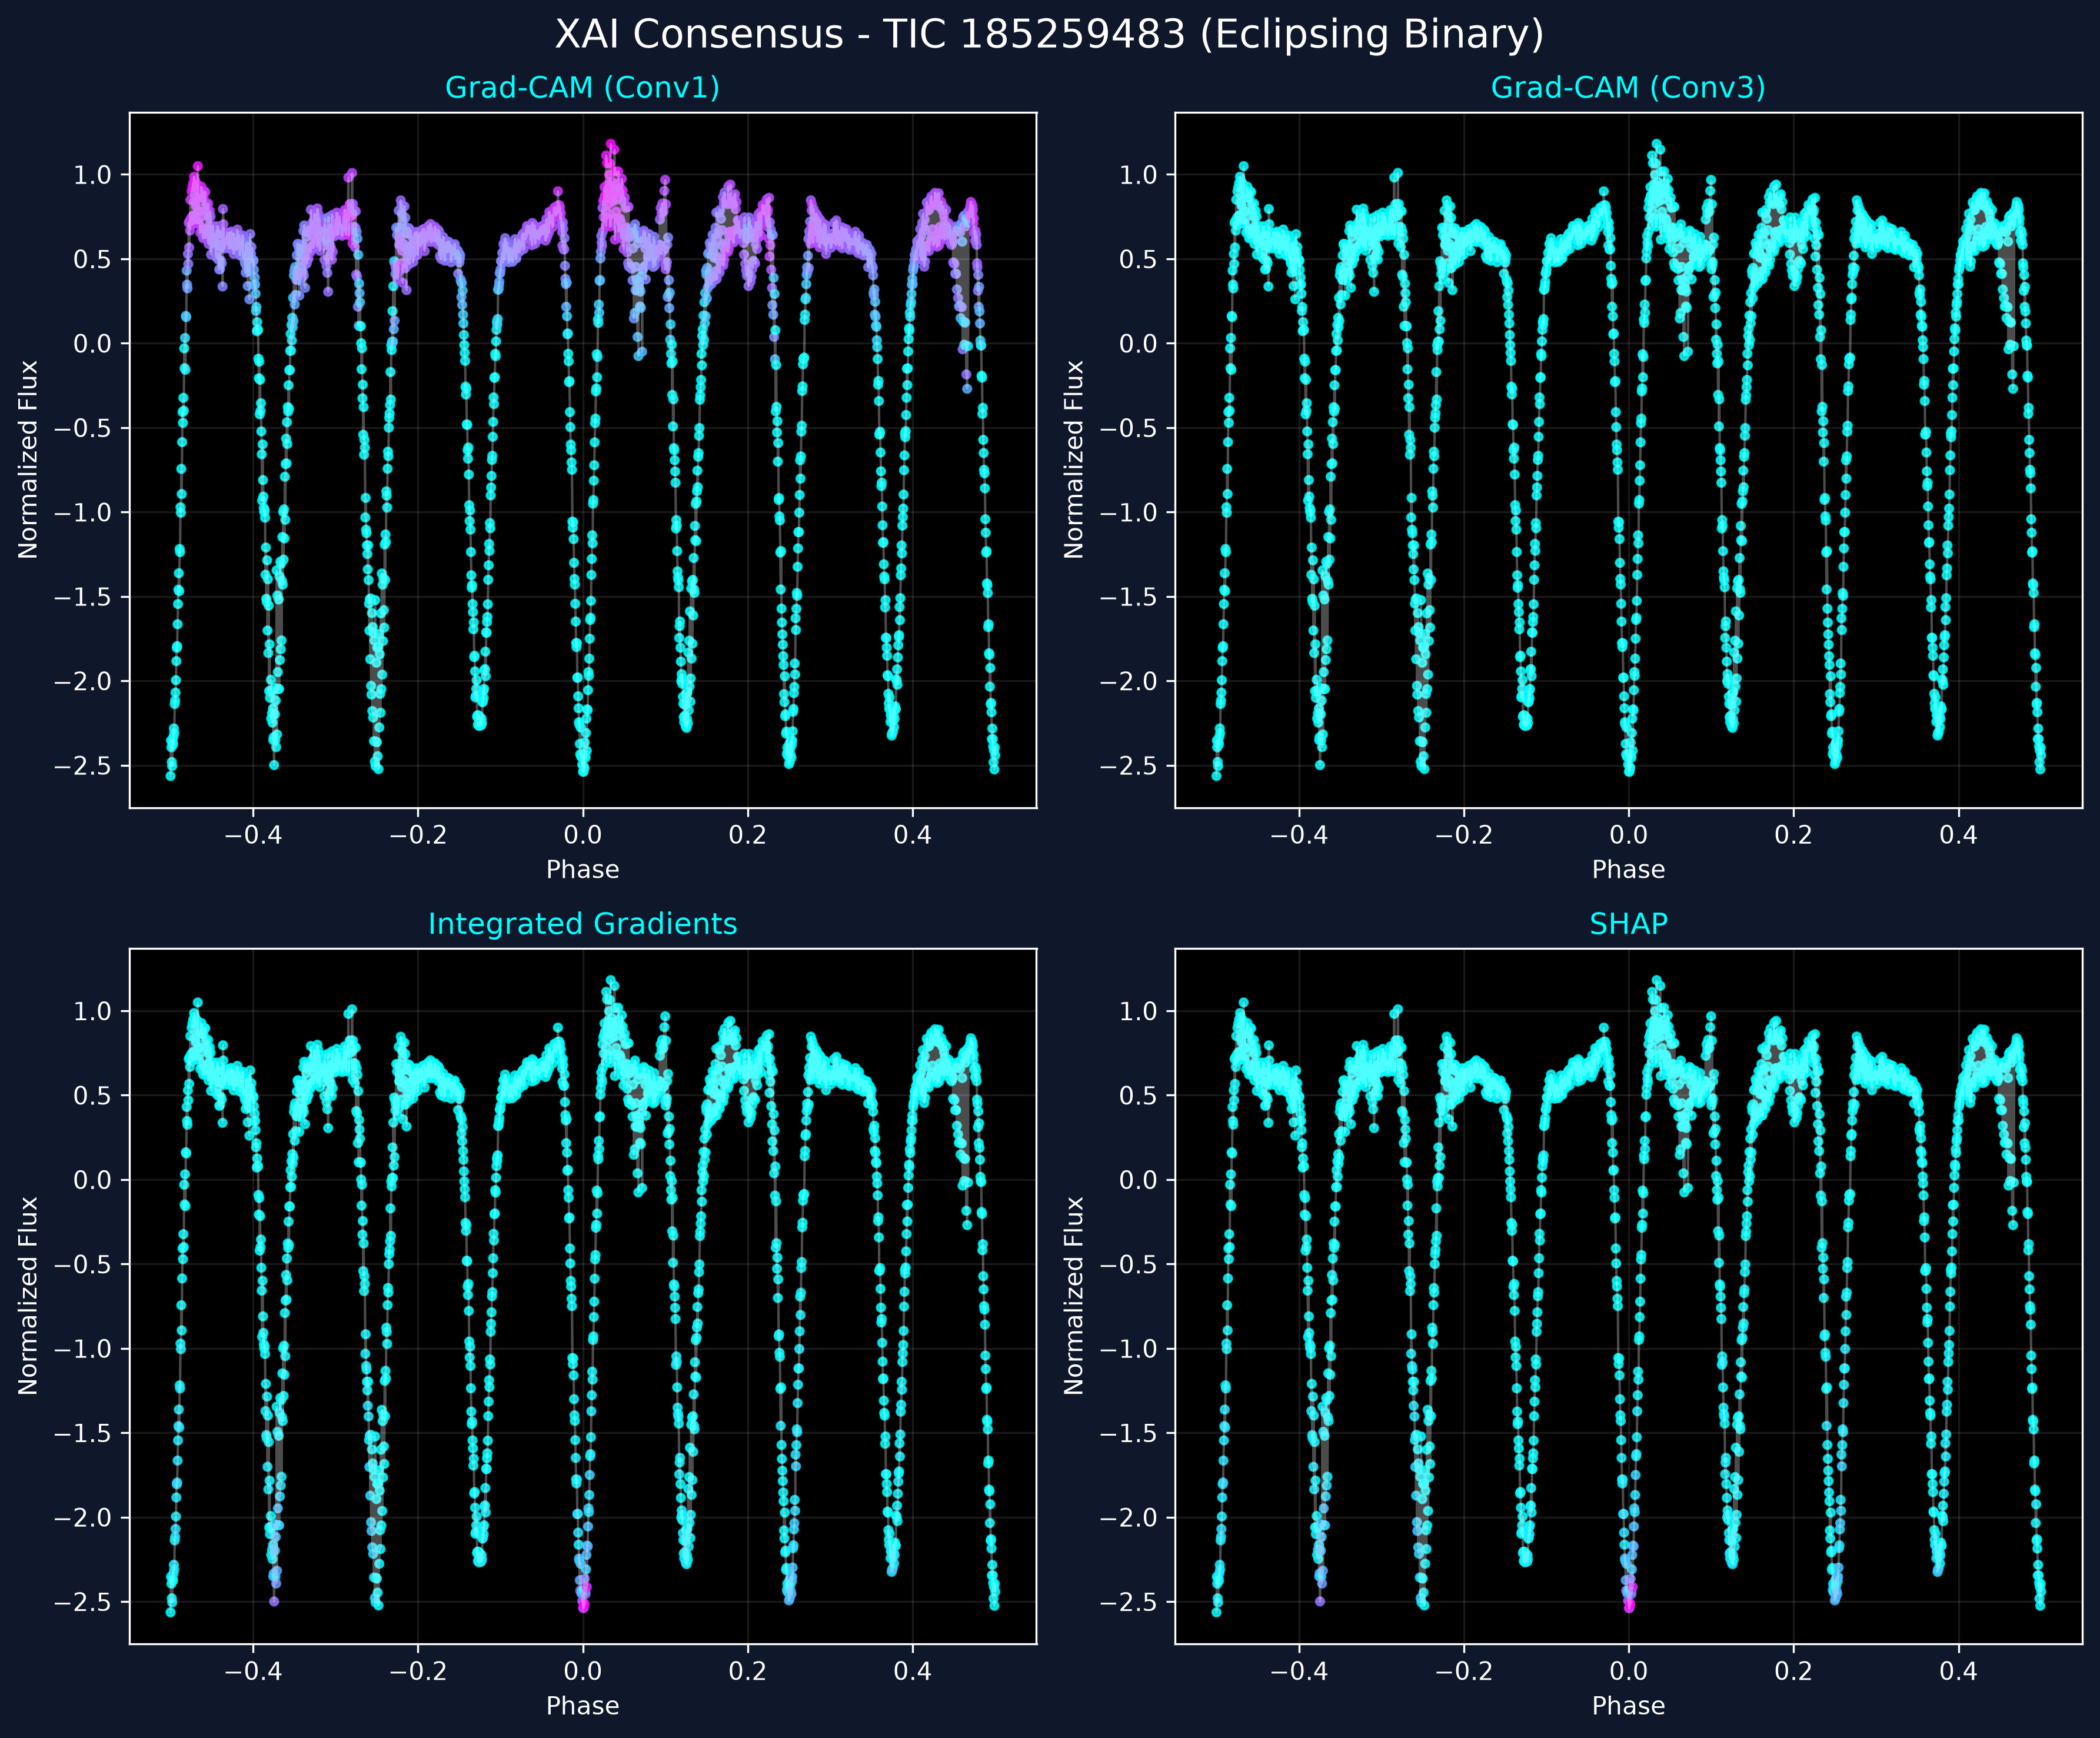Image resolution: width=2100 pixels, height=1738 pixels.
Task: Click the "−0.4" phase tick of the SHAP plot
Action: [x=1298, y=1671]
